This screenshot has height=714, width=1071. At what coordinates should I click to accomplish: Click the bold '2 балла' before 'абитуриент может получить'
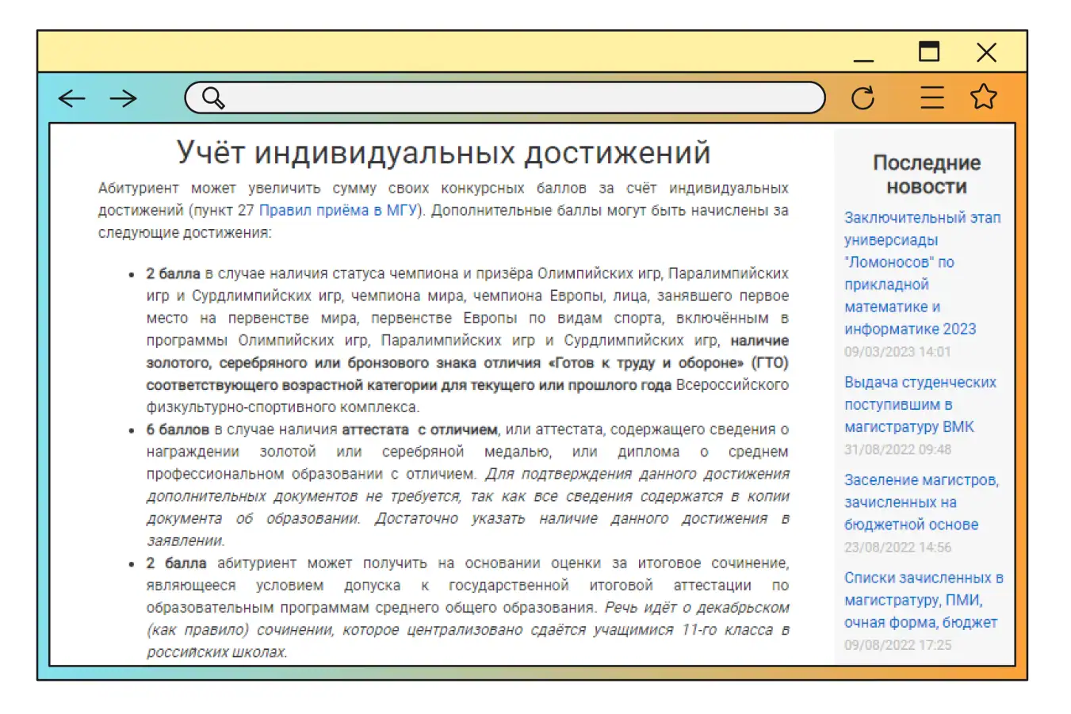[x=176, y=563]
